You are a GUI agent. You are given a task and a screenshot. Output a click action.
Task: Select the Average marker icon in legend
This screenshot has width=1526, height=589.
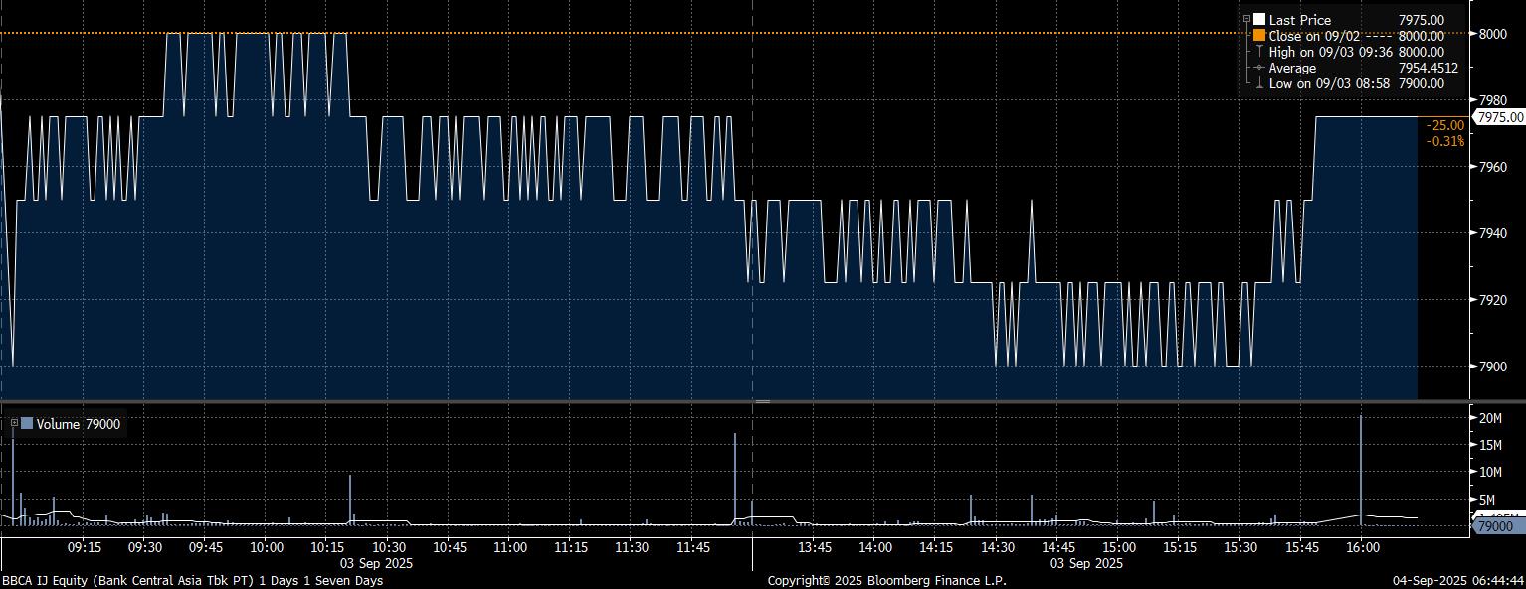(1259, 68)
